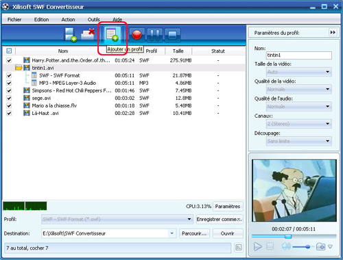Open the Enregistrer comme dropdown button
The width and height of the screenshot is (343, 260).
tap(220, 219)
